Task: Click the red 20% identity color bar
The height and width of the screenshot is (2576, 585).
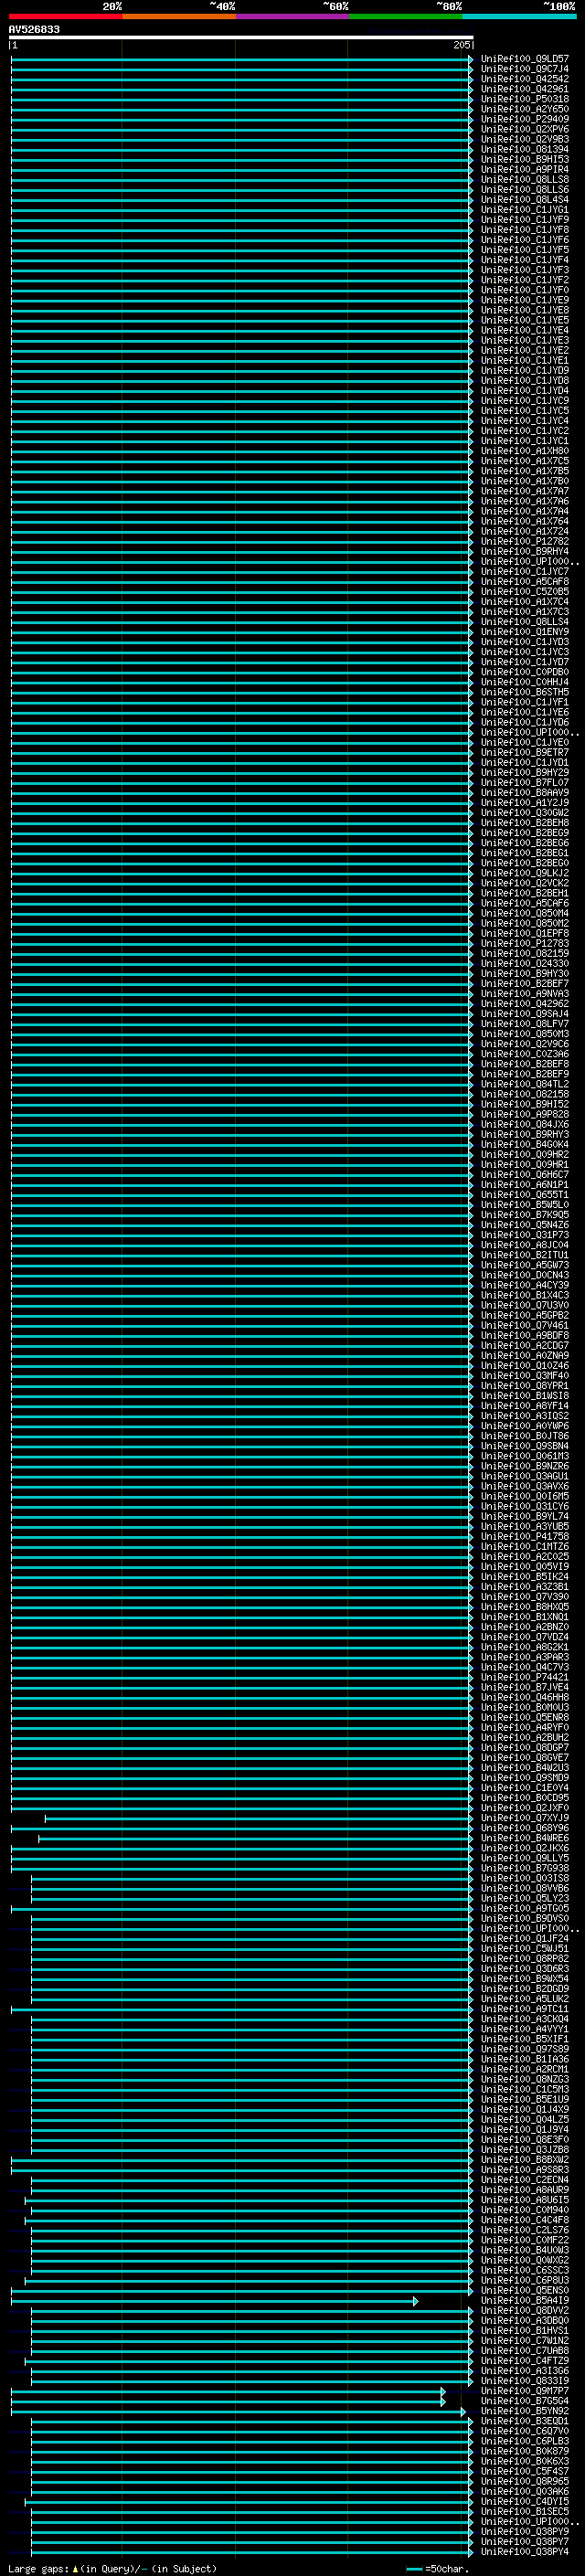Action: point(65,16)
